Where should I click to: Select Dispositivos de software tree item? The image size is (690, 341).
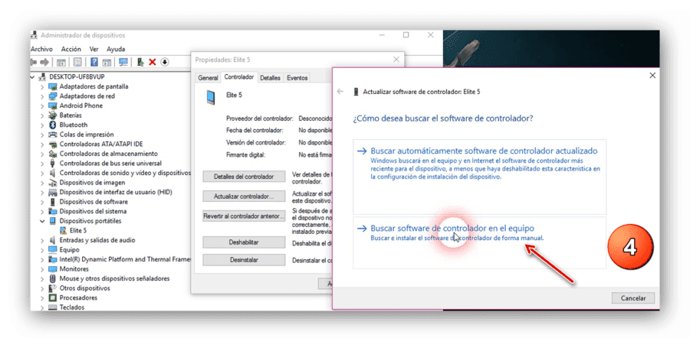point(94,202)
